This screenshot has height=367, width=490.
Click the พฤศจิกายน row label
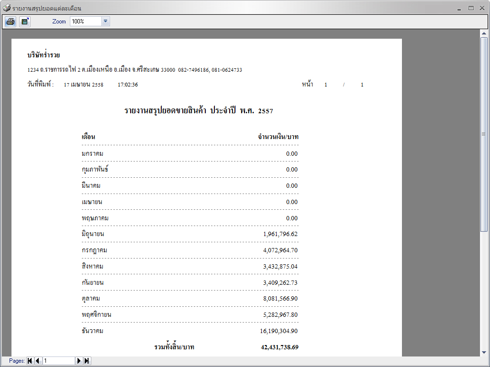(97, 314)
